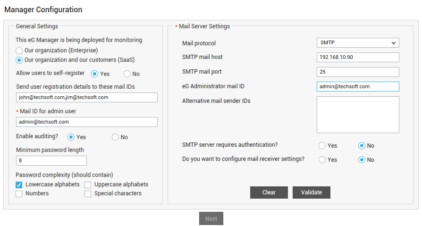Click the Mail Server Settings group label
This screenshot has width=422, height=226.
point(204,26)
